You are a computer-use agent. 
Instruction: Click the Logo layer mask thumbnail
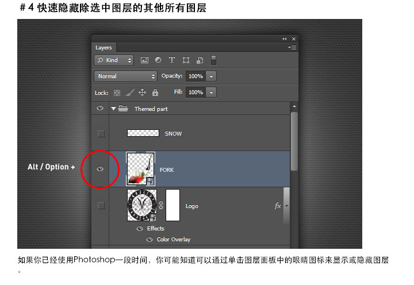(172, 205)
